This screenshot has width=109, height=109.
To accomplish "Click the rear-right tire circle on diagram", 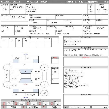I will [x=44, y=84].
